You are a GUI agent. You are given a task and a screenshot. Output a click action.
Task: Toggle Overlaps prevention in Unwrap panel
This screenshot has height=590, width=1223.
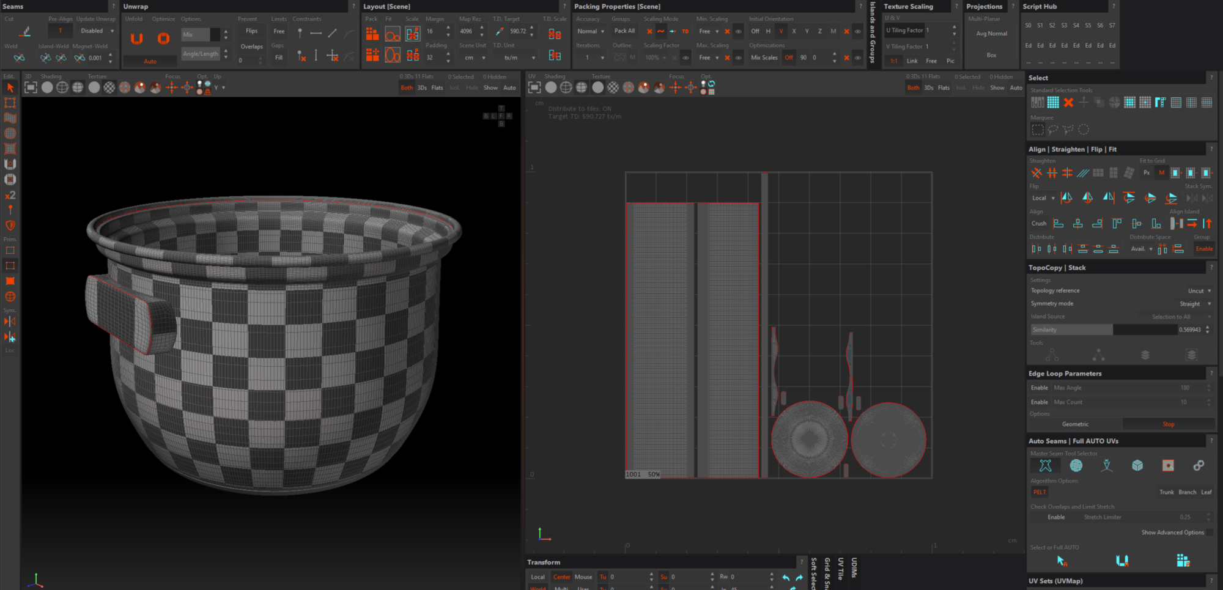pos(251,46)
